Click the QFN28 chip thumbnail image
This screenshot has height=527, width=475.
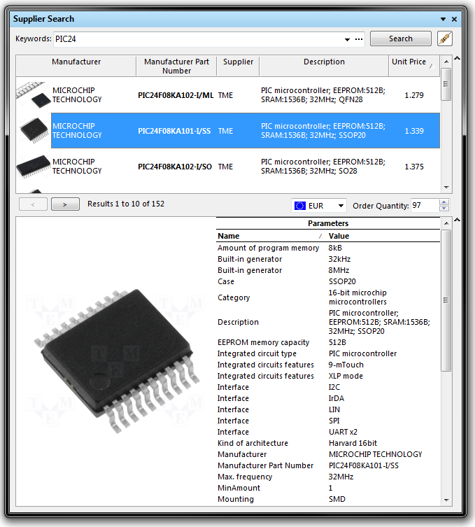pyautogui.click(x=34, y=94)
